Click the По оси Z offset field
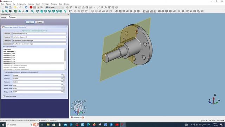225x127 pixels. tap(38, 82)
